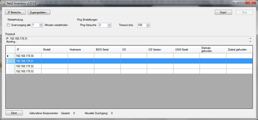Open the IP Bereiche dialog
Screen dimensions: 258x120
pyautogui.click(x=15, y=12)
